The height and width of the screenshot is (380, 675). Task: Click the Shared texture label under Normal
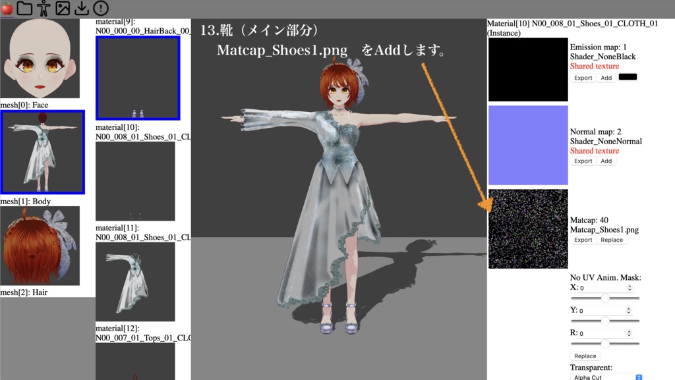(x=595, y=151)
